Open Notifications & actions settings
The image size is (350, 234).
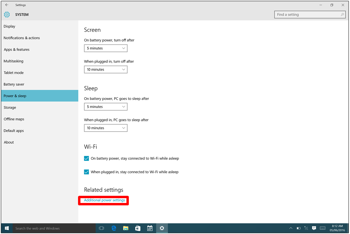[x=40, y=38]
